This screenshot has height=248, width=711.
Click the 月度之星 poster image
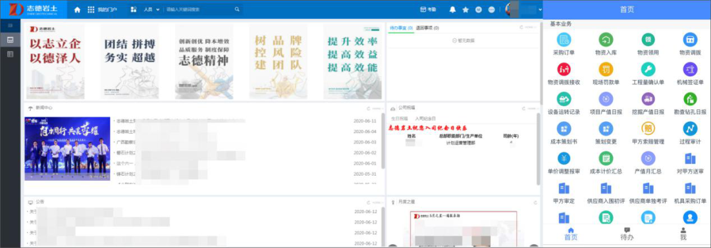tap(463, 230)
